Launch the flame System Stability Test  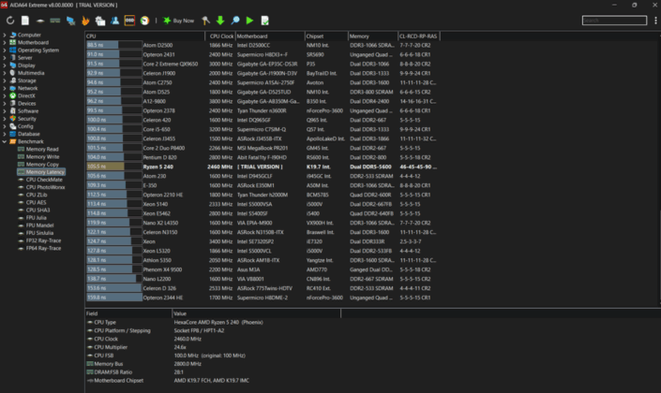coord(85,21)
